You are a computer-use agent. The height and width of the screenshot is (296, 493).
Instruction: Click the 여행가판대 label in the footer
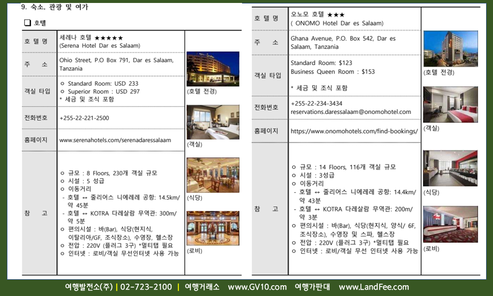coord(313,287)
